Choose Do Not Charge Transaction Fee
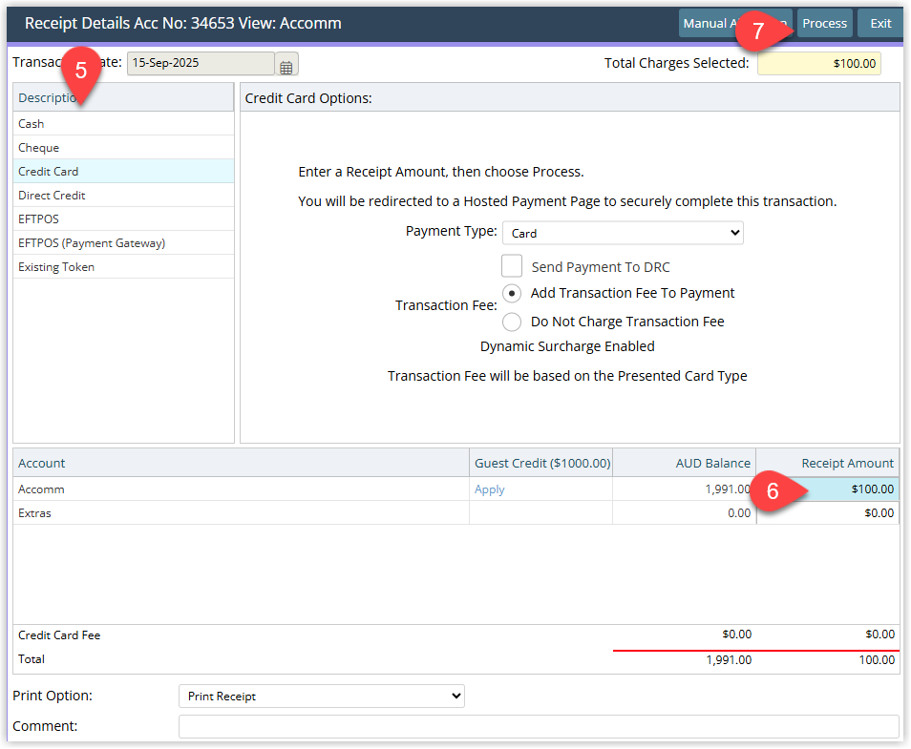Image resolution: width=911 pixels, height=749 pixels. click(x=511, y=322)
